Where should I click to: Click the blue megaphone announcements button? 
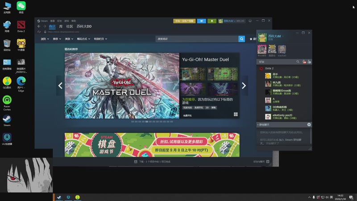click(x=202, y=21)
